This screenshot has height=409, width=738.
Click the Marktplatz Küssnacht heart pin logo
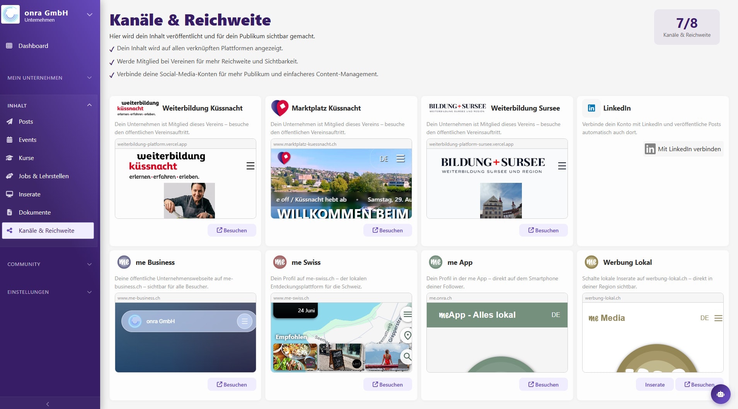pyautogui.click(x=280, y=108)
